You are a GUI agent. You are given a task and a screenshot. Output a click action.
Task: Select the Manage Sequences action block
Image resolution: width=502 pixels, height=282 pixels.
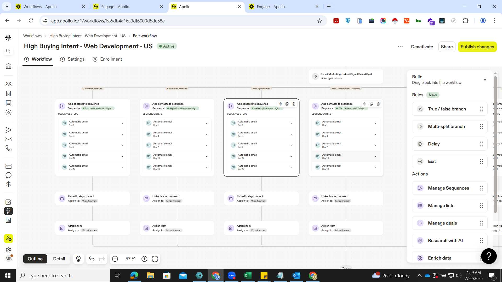pyautogui.click(x=449, y=188)
